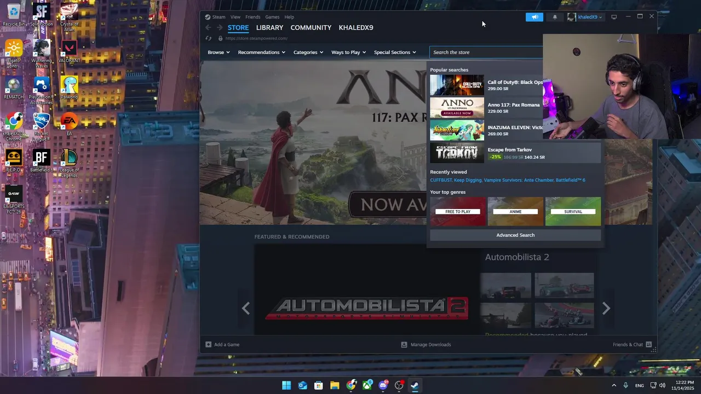Open REMATCH desktop shortcut
This screenshot has height=394, width=701.
click(14, 88)
